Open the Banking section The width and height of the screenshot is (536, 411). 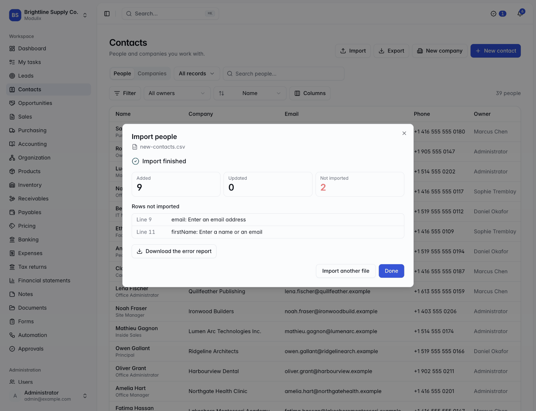pyautogui.click(x=48, y=240)
